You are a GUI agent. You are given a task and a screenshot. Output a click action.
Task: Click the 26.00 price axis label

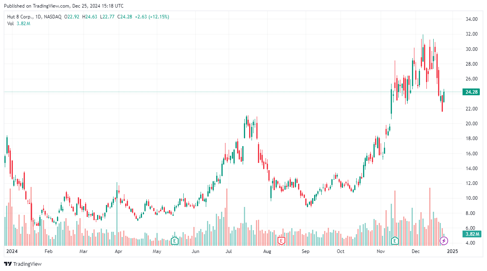point(471,79)
